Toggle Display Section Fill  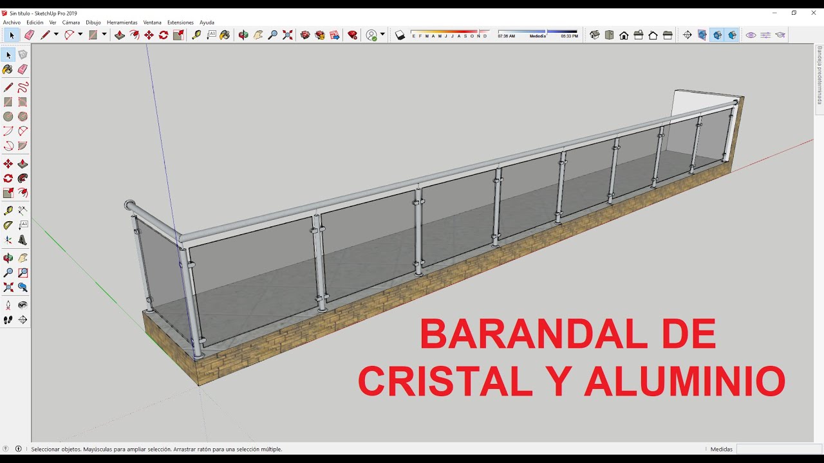pos(732,35)
